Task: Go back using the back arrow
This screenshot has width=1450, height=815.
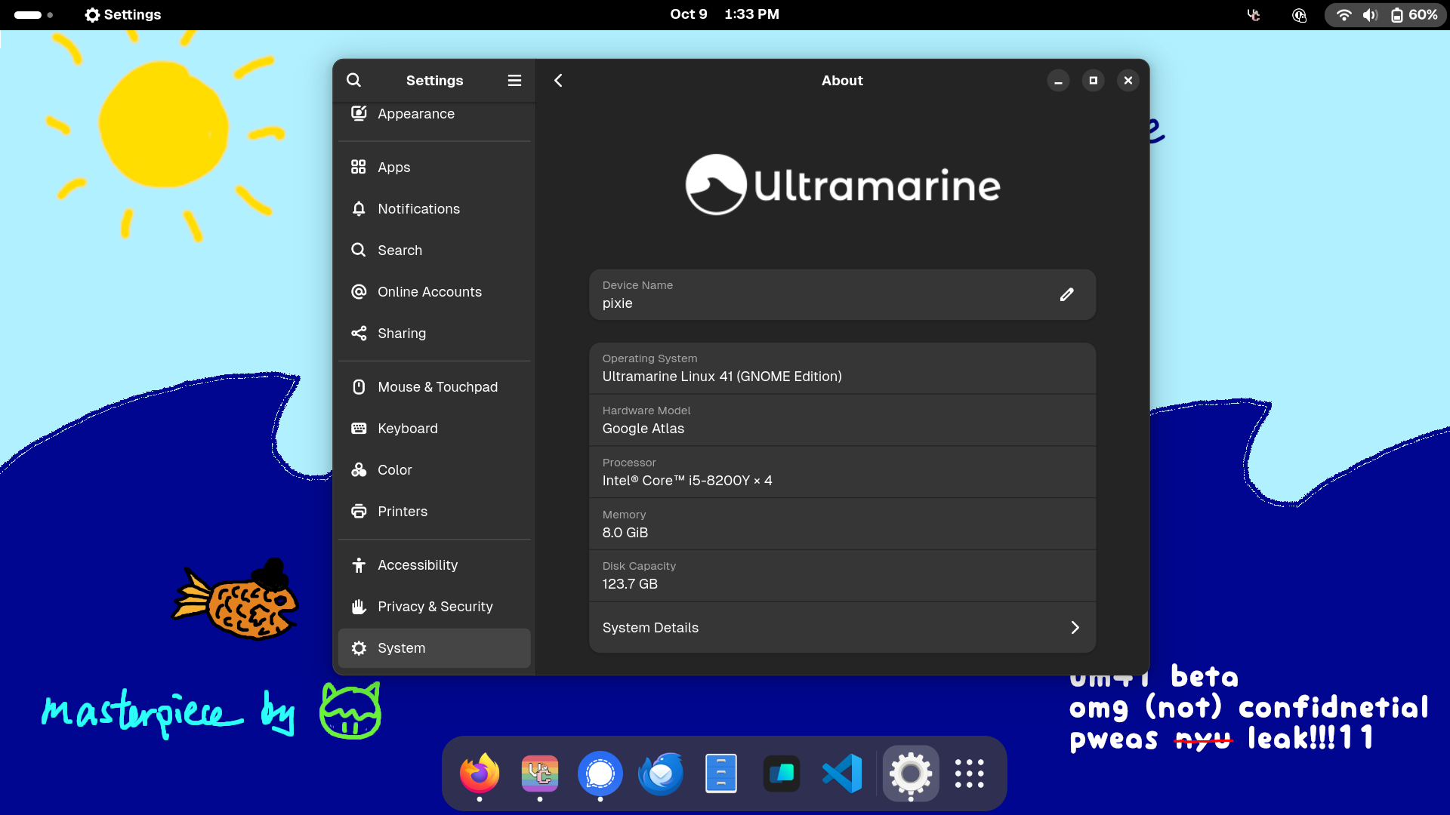Action: pos(558,80)
